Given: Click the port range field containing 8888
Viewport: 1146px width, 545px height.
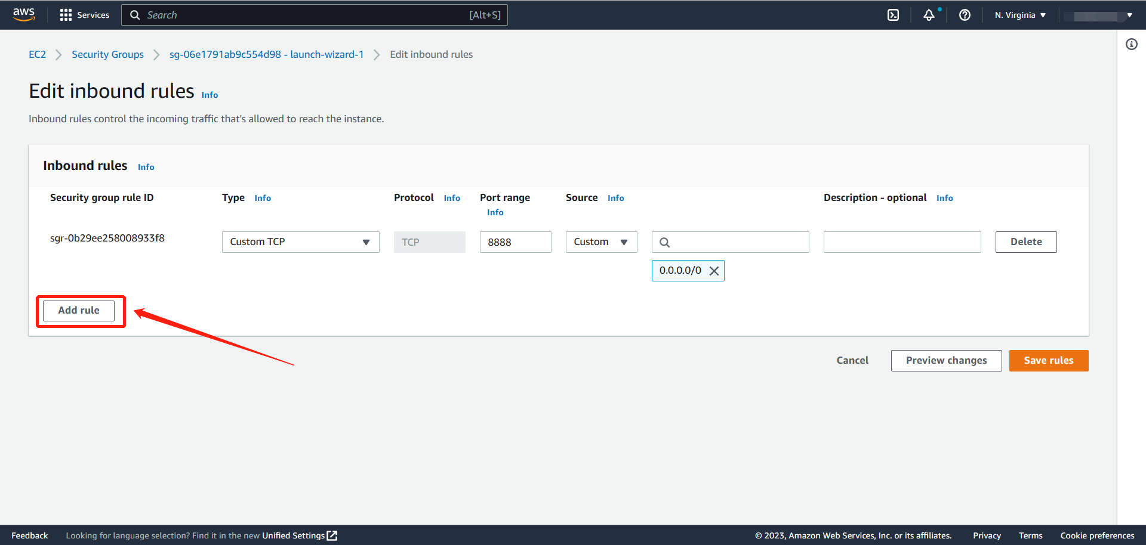Looking at the screenshot, I should click(x=515, y=242).
